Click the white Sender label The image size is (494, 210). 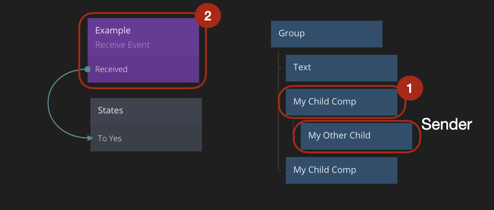coord(446,124)
